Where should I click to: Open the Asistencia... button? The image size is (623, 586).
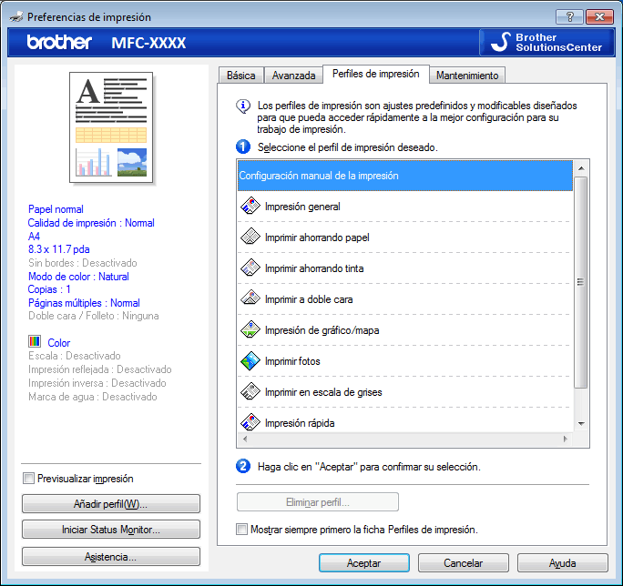coord(111,557)
